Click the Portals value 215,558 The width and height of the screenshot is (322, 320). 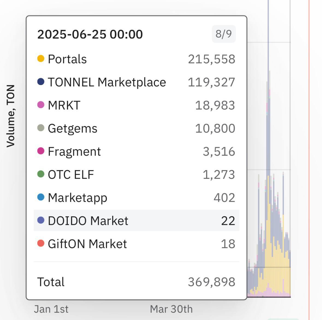coord(211,59)
